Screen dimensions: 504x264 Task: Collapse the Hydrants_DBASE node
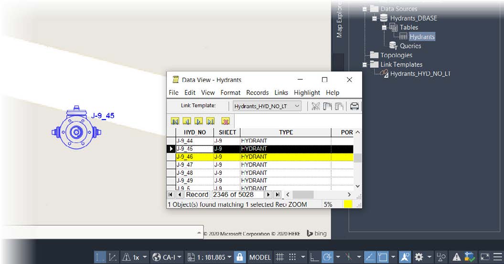[374, 18]
